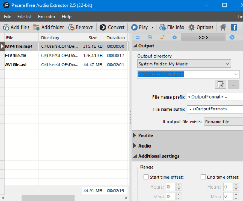The image size is (243, 201).
Task: Open the File list menu
Action: pos(24,17)
